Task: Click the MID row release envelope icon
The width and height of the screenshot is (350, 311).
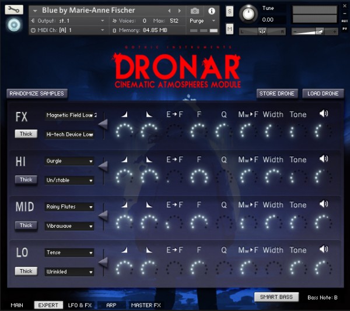Action: coord(149,204)
